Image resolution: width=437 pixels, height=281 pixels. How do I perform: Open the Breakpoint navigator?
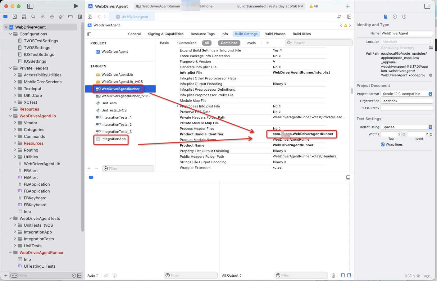pos(71,17)
